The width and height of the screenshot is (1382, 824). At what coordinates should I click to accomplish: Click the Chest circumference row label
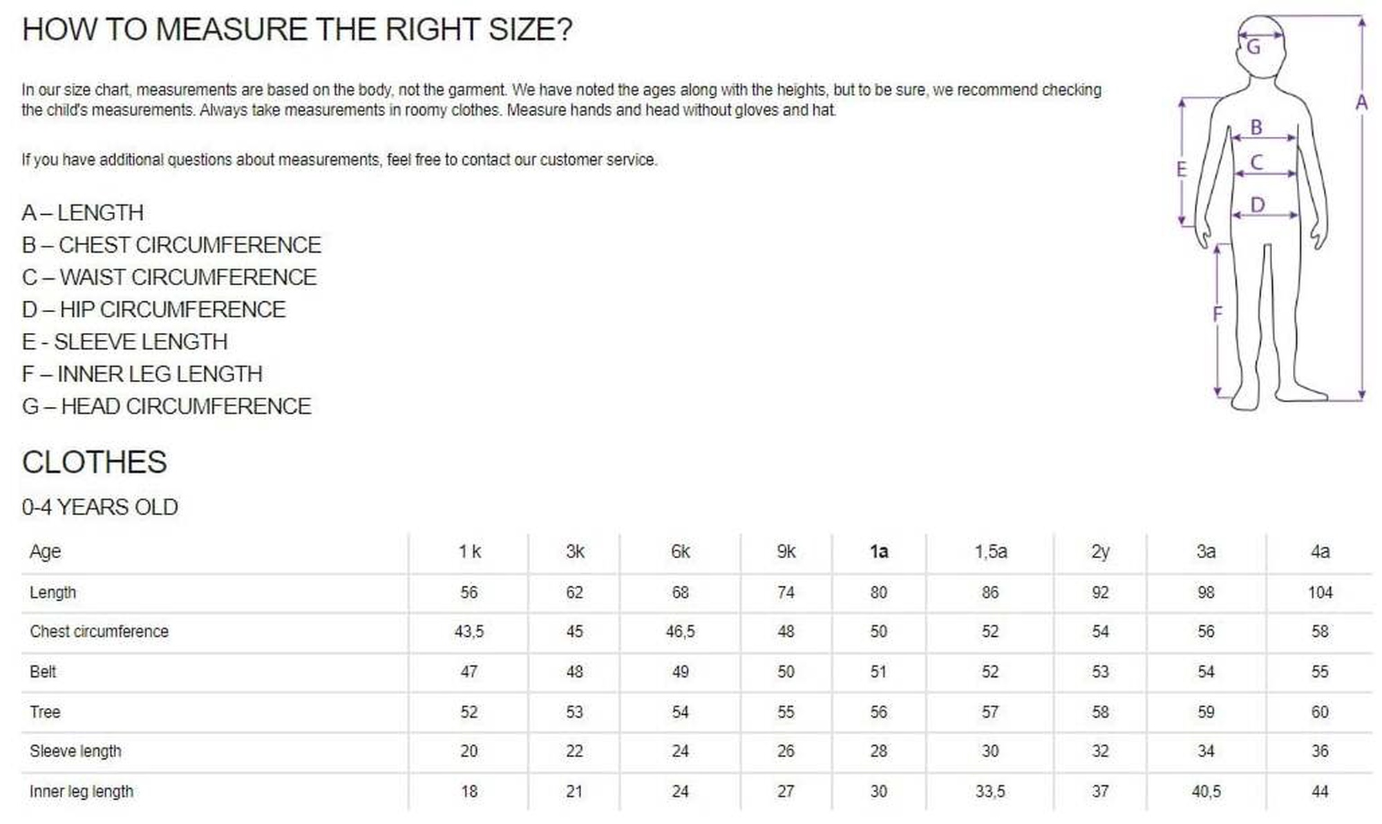[99, 631]
